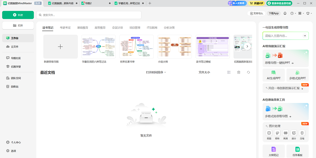Click the notification bell icon

(x=285, y=13)
